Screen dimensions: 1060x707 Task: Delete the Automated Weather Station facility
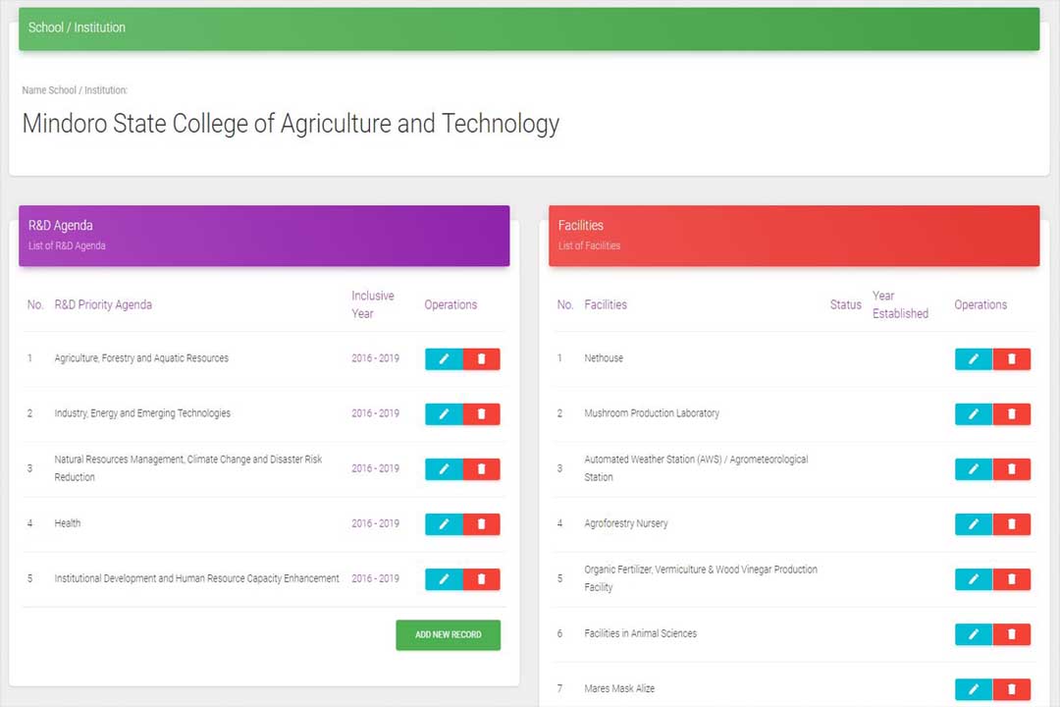coord(1011,469)
